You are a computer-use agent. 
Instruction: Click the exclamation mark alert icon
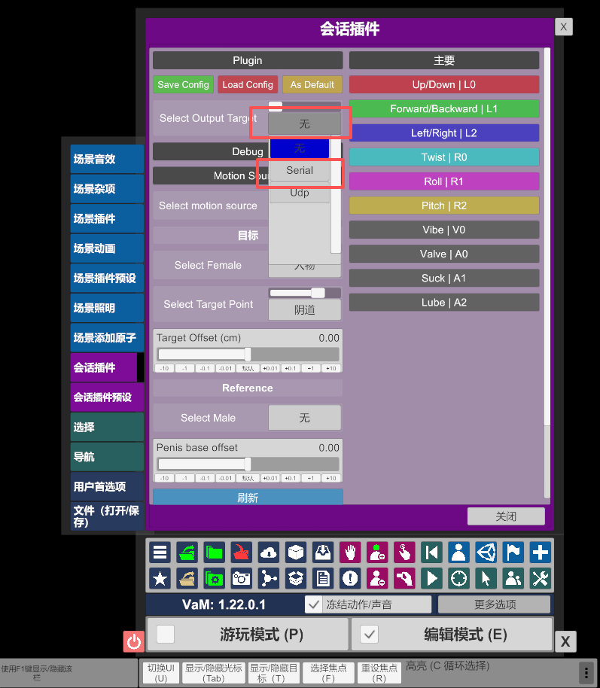[x=350, y=578]
